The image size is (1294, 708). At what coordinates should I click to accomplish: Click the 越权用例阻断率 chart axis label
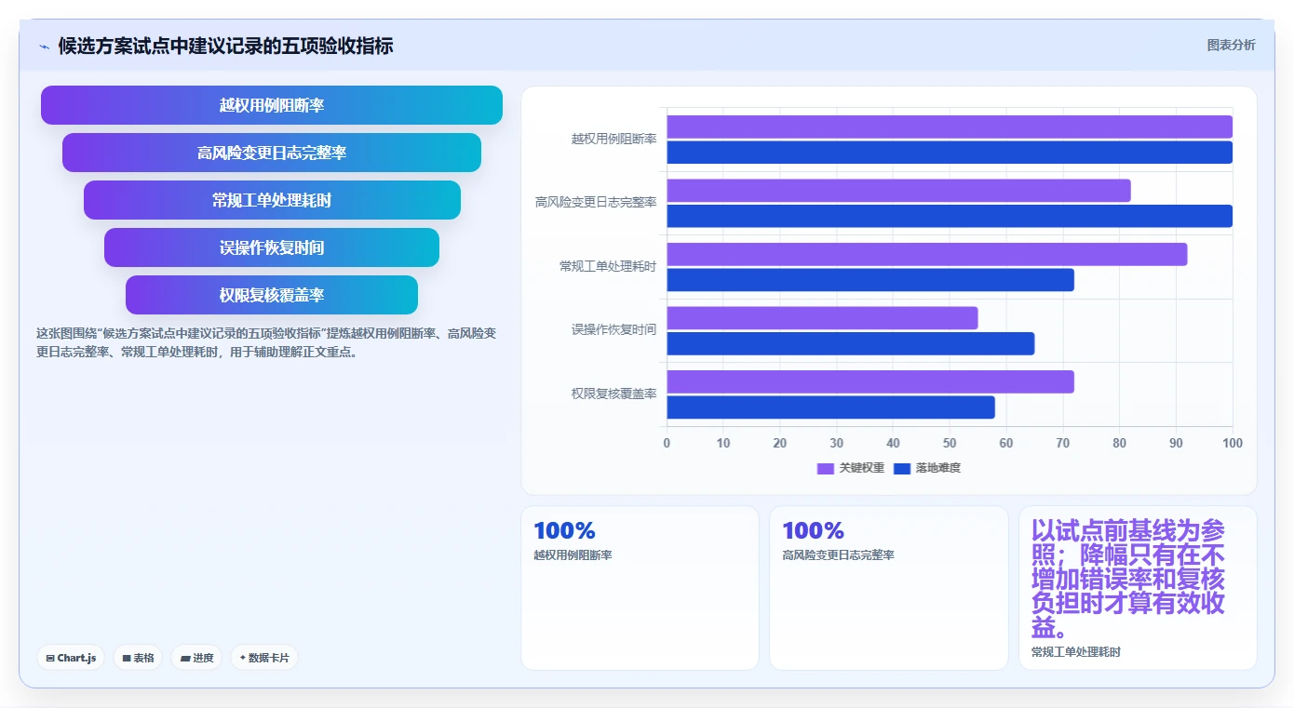(613, 139)
